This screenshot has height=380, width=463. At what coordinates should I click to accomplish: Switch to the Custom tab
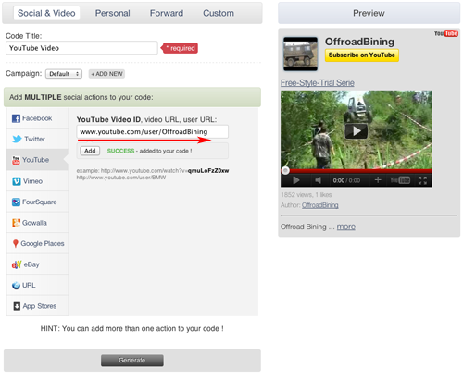[x=219, y=13]
